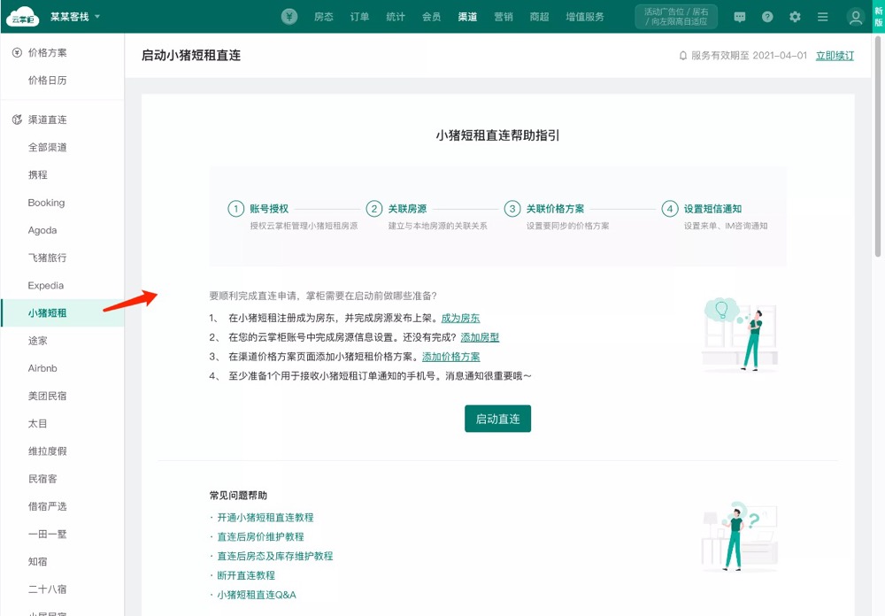Open the settings gear icon
The image size is (885, 616).
[795, 17]
